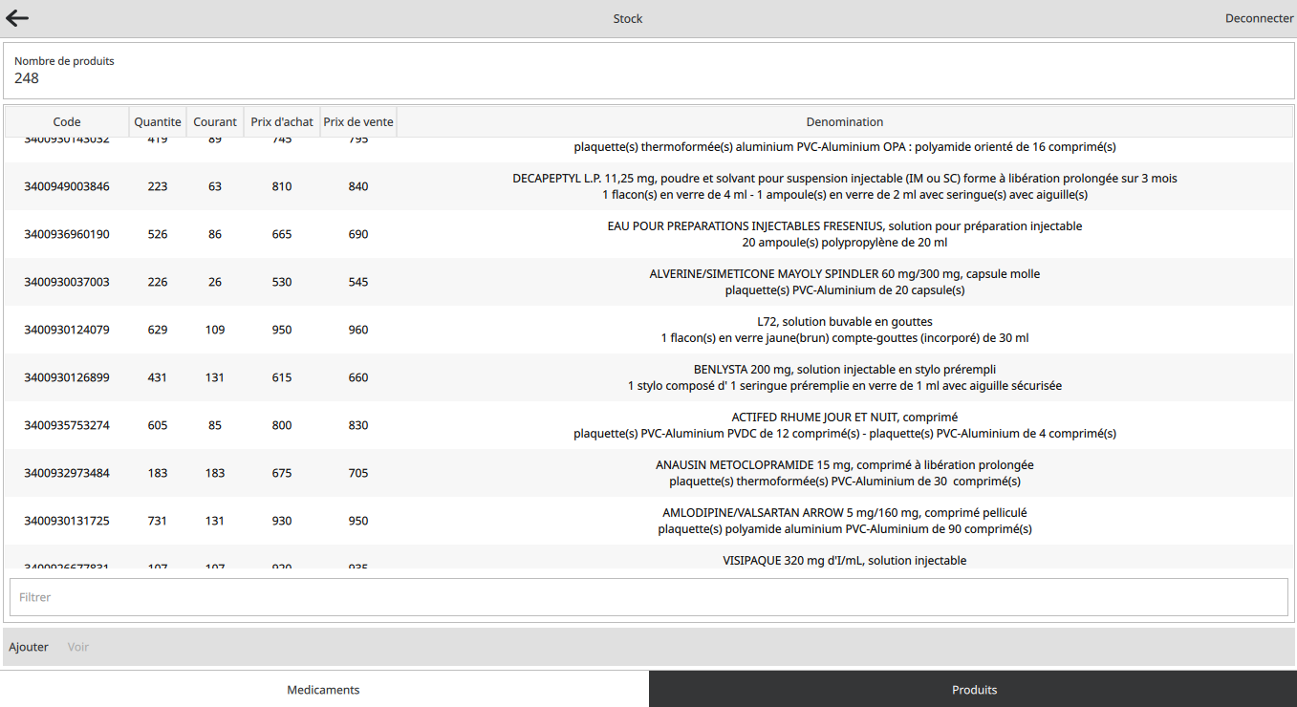This screenshot has height=707, width=1297.
Task: Click Deconnecter to log out
Action: pyautogui.click(x=1259, y=18)
